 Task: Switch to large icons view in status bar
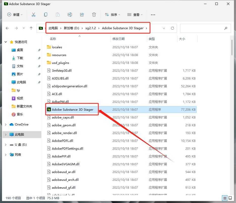point(230,198)
